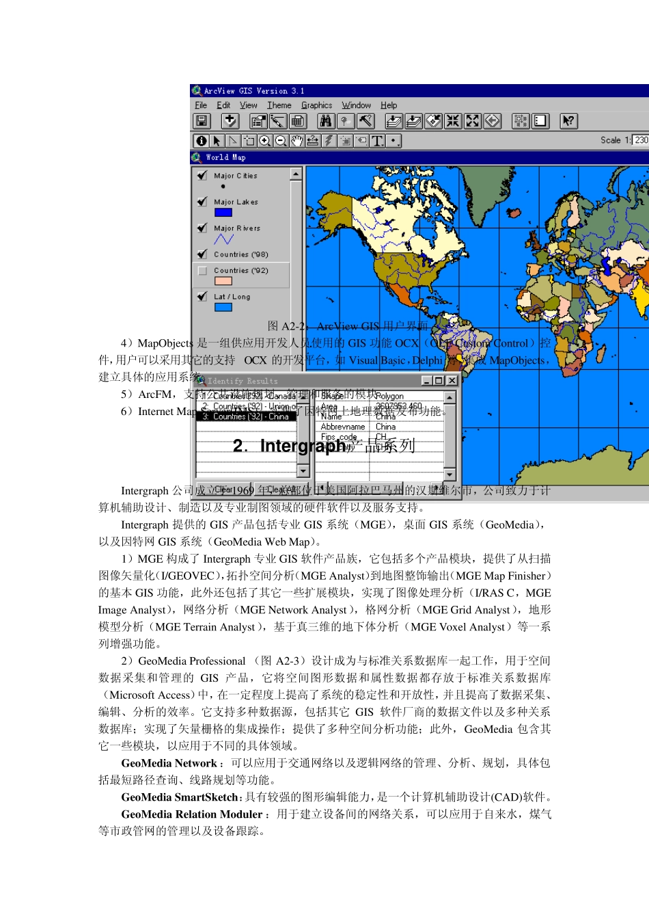Click the Clear All button
649x919 pixels.
(282, 490)
